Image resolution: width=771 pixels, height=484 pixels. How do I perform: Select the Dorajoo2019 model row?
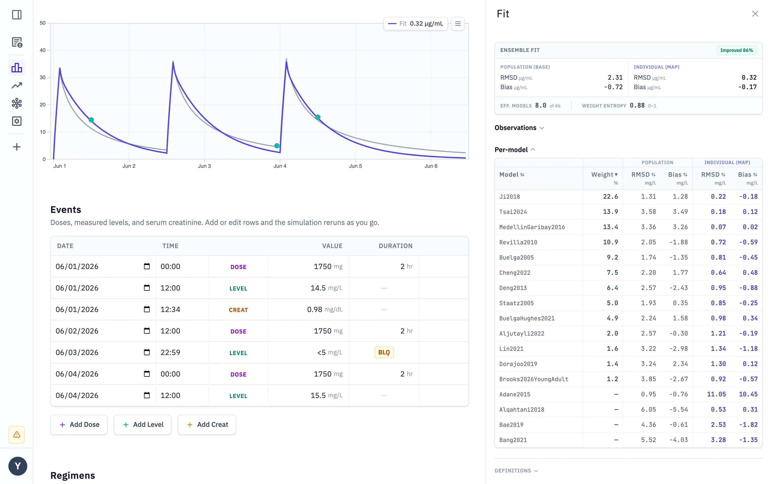coord(628,364)
